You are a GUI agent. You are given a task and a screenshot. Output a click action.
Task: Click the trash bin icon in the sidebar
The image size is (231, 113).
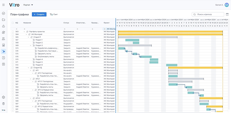pos(4,104)
